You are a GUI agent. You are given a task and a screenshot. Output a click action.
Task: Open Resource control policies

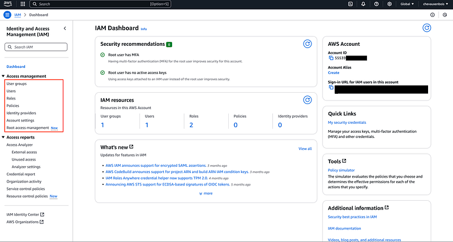(27, 196)
